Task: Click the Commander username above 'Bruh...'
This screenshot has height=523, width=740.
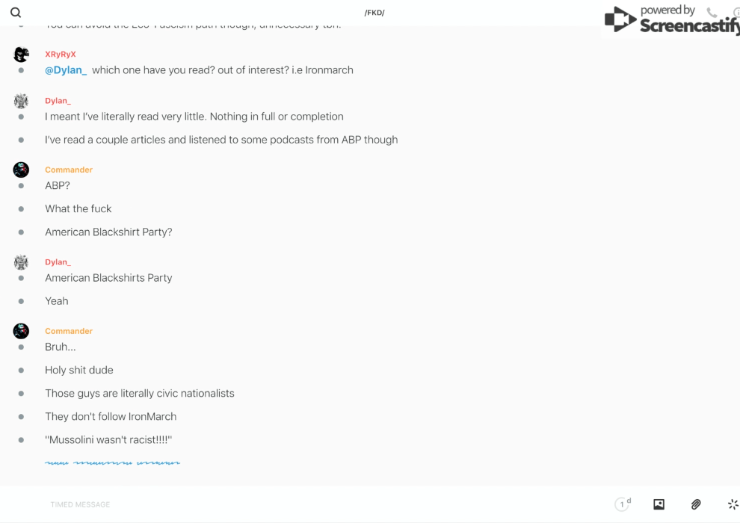Action: 69,331
